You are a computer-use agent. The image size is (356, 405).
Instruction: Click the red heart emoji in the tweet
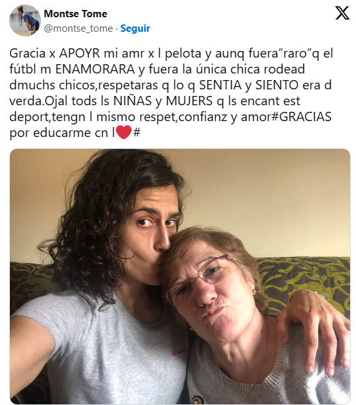[124, 132]
